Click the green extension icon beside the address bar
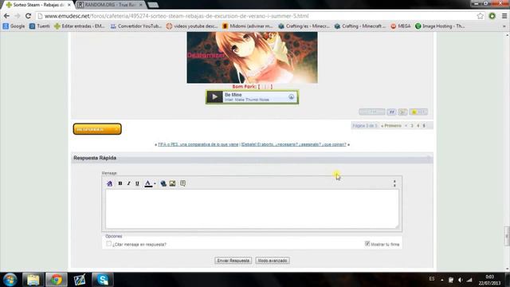Viewport: 510px width, 287px height. [x=492, y=16]
